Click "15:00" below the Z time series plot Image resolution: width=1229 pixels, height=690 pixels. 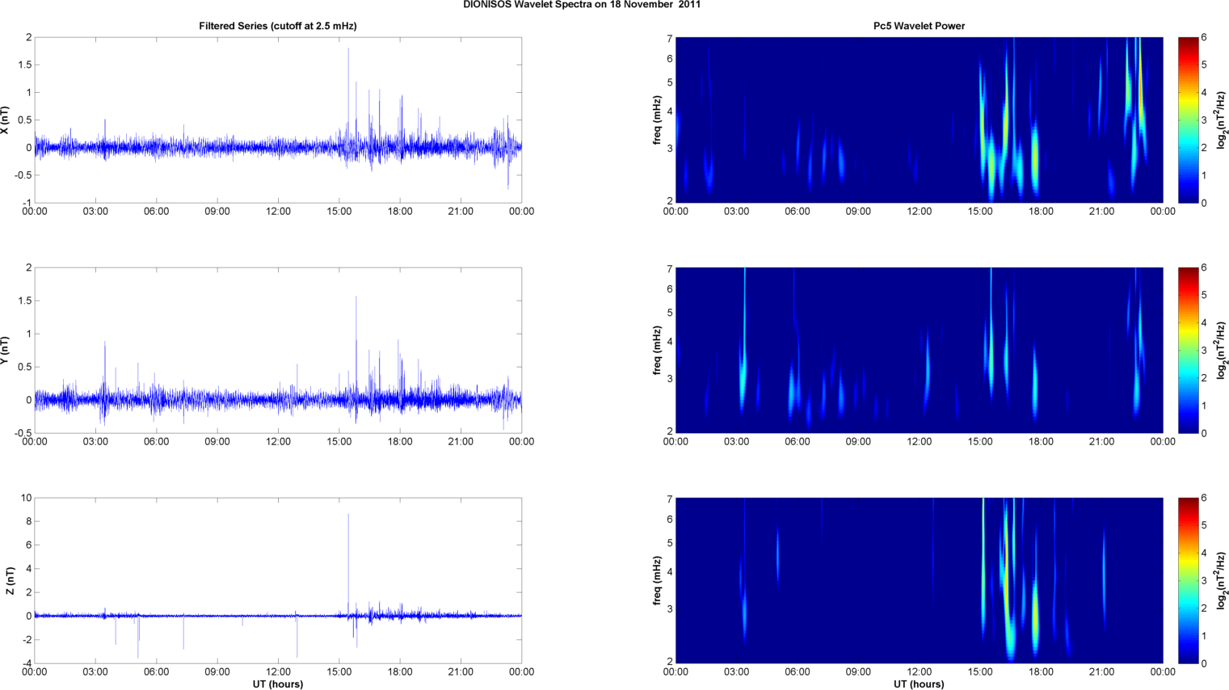click(x=339, y=671)
